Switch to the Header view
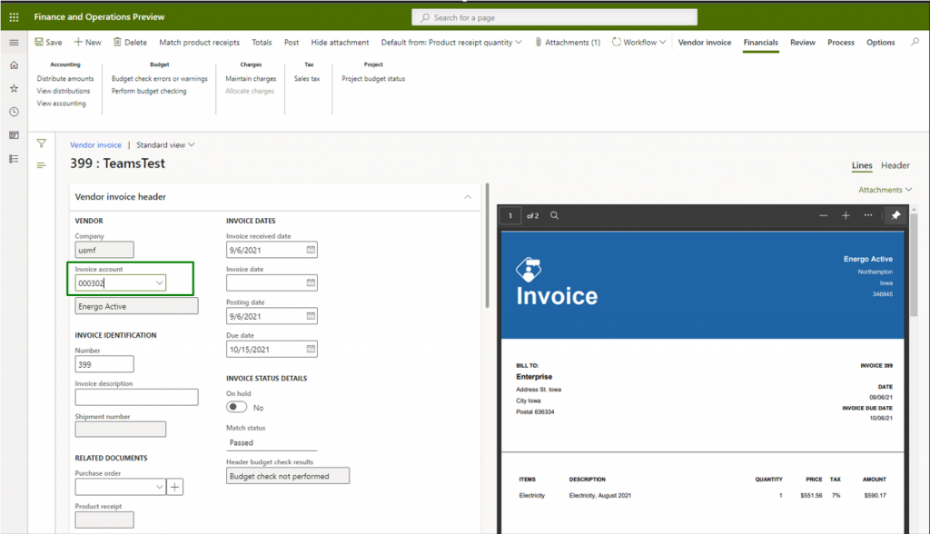 pyautogui.click(x=895, y=165)
